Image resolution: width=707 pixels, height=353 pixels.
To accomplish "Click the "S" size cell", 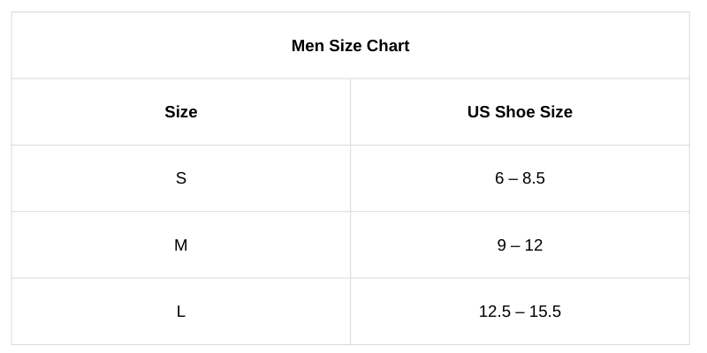I will click(x=180, y=178).
